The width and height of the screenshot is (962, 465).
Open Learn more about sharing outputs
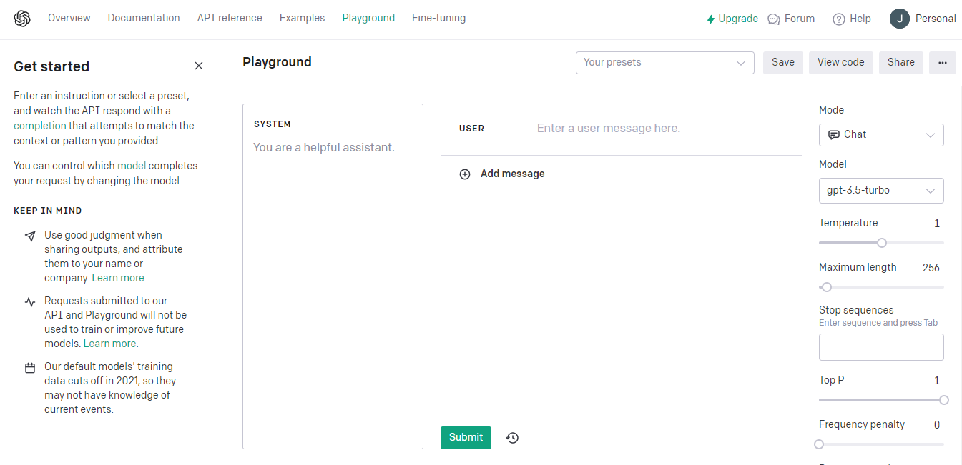tap(119, 279)
